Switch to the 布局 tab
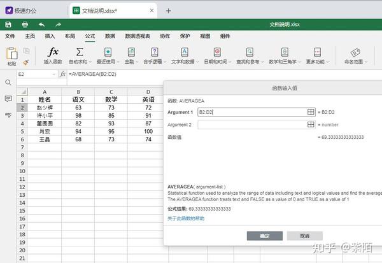Screen dimensions: 382x263 (x=70, y=36)
